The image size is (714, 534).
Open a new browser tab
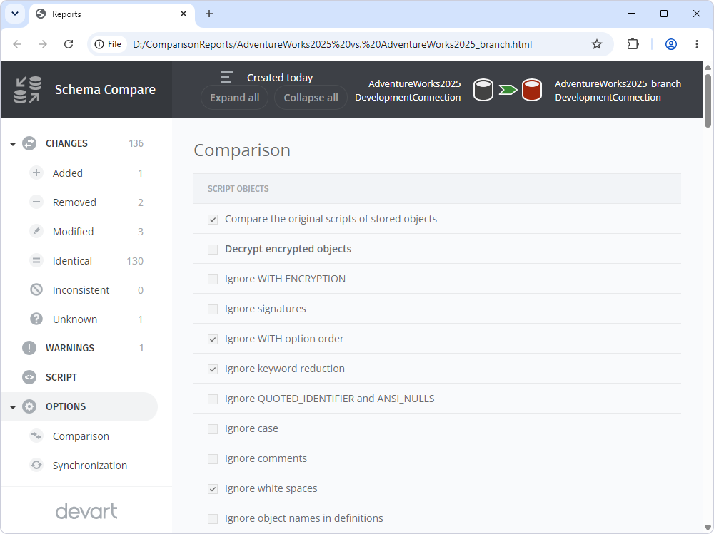click(x=209, y=14)
